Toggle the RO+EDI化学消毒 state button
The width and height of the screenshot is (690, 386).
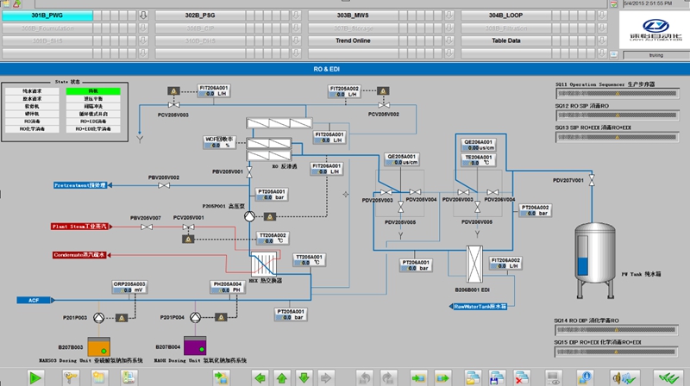(x=93, y=129)
